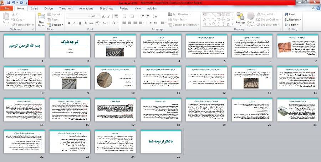Screen dimensions: 321x162
Task: Apply numbered list formatting
Action: point(133,16)
